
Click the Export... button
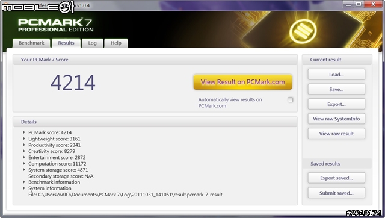[336, 104]
